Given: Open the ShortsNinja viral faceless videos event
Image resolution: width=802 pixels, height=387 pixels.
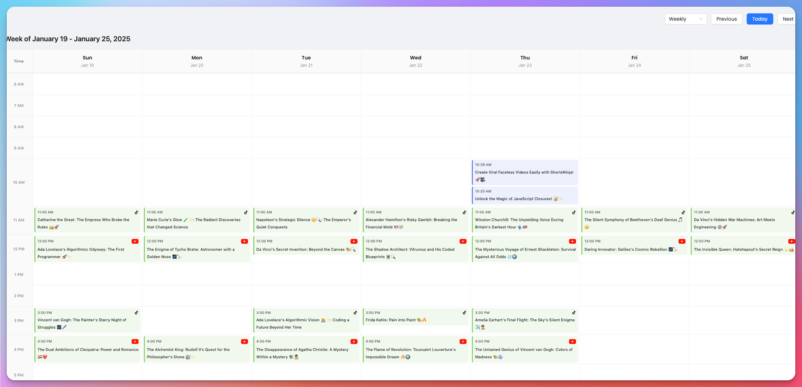Looking at the screenshot, I should (524, 172).
